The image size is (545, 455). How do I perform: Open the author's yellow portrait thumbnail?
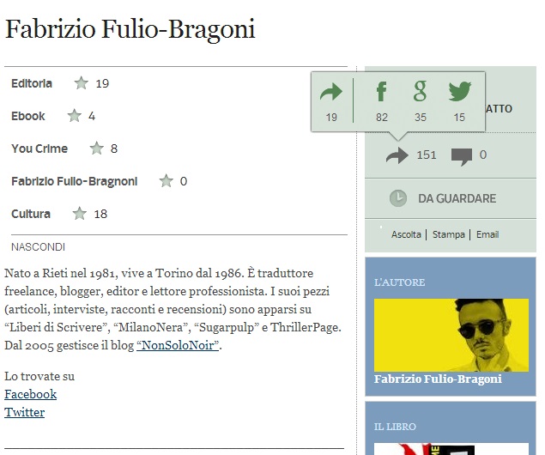(451, 335)
